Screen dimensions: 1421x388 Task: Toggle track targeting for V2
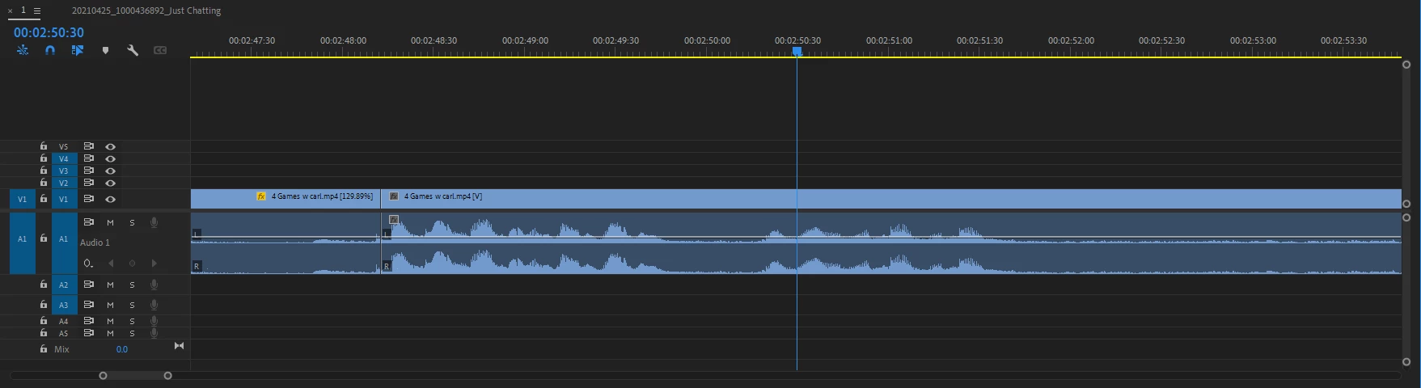click(64, 183)
